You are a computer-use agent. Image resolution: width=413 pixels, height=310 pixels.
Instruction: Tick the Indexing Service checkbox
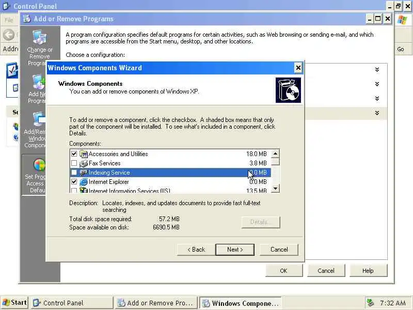[x=74, y=173]
